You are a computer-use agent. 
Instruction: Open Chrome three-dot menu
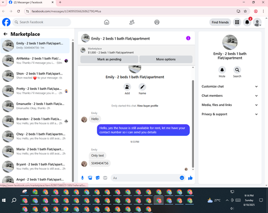tap(263, 11)
